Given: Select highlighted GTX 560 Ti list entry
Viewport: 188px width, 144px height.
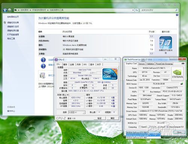Looking at the screenshot, I should (x=143, y=135).
